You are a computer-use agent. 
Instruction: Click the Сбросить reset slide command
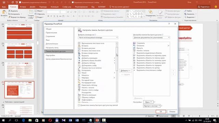point(40,14)
